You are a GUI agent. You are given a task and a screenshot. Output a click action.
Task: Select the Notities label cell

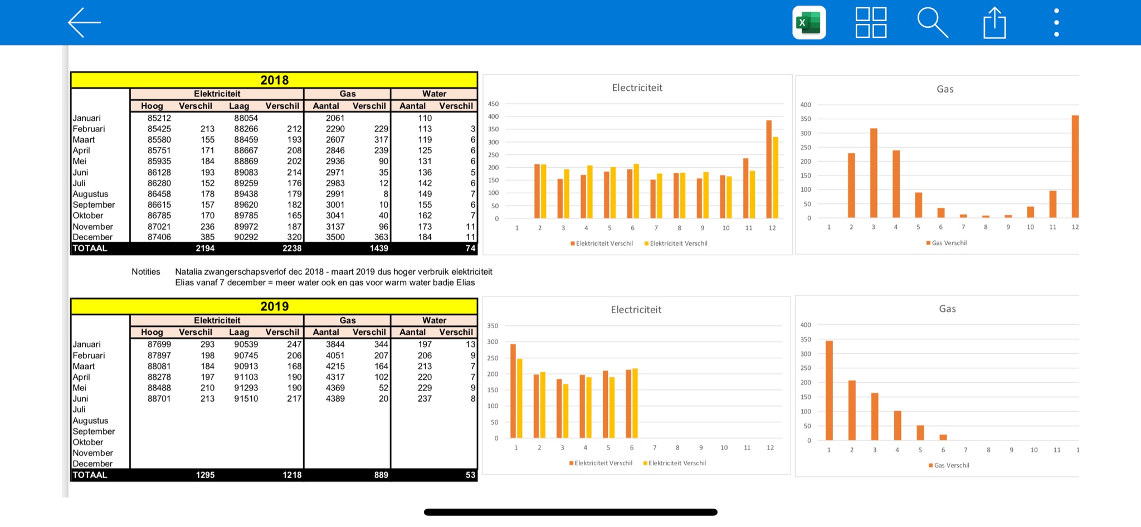click(x=146, y=272)
